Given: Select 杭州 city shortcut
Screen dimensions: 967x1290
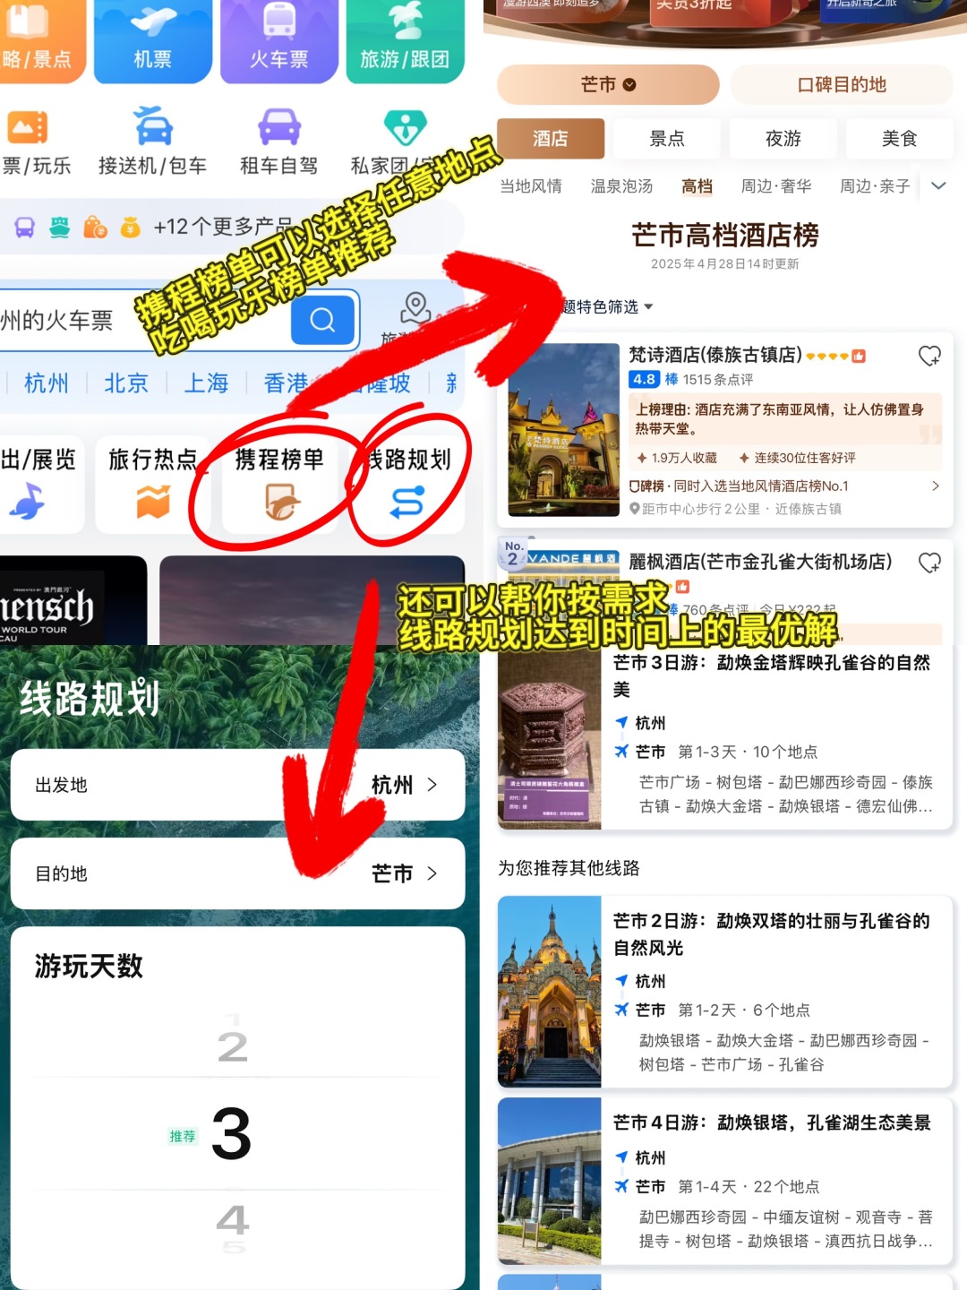Looking at the screenshot, I should pyautogui.click(x=47, y=383).
